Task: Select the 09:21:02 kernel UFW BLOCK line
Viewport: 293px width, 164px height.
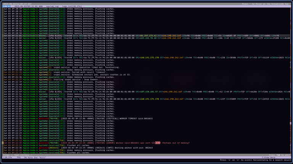Action: click(146, 38)
